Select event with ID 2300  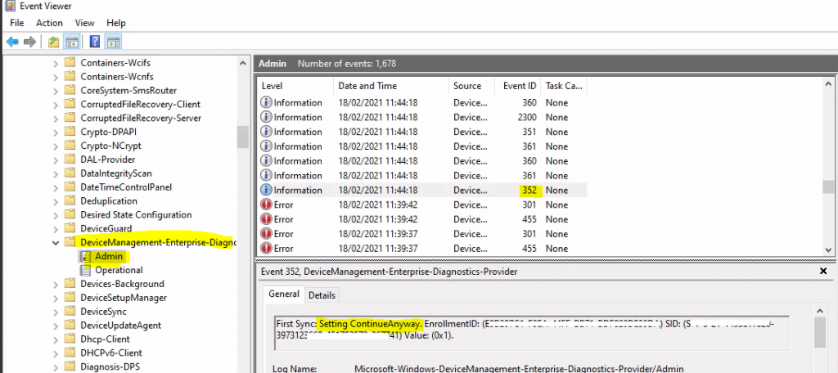pos(422,117)
